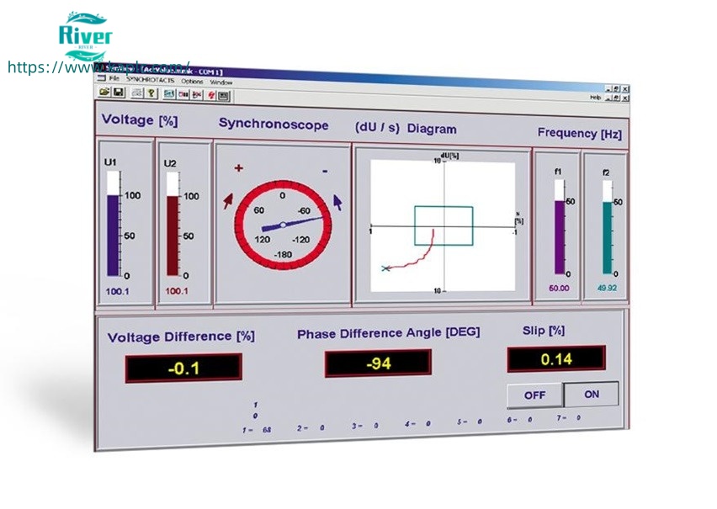
Task: Click the blue clockwise synchronoscope arrow
Action: click(x=337, y=202)
